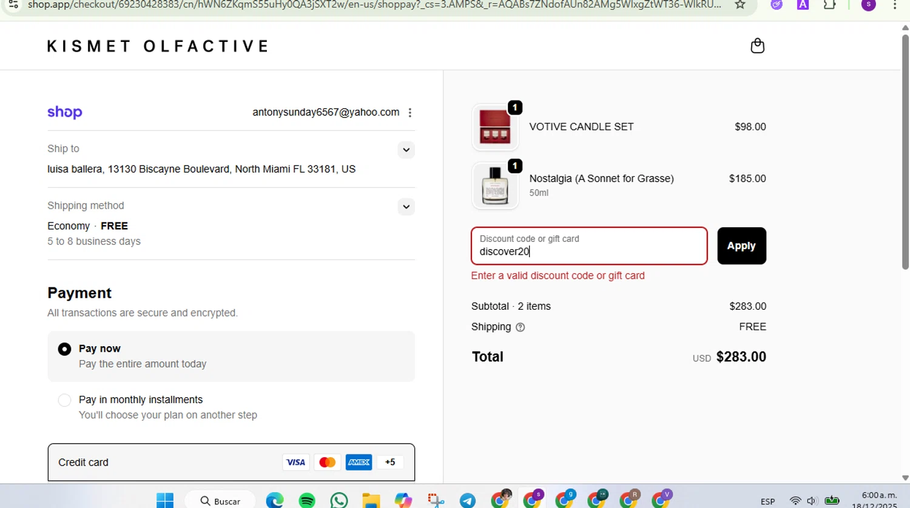Open the Chrome profile S avatar

click(x=869, y=5)
